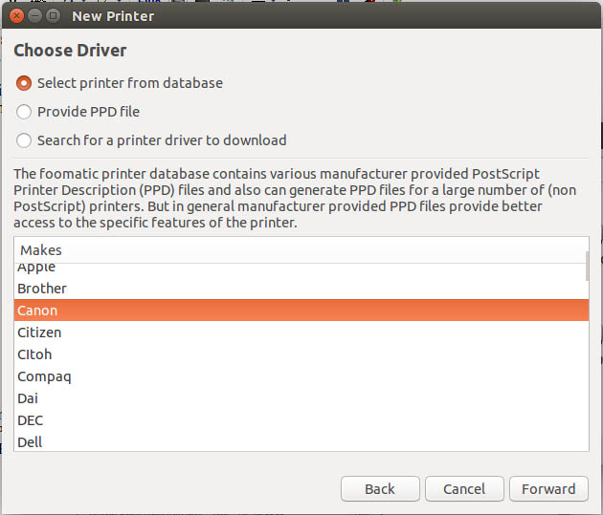This screenshot has height=515, width=603.
Task: Click the Forward button
Action: [x=548, y=488]
